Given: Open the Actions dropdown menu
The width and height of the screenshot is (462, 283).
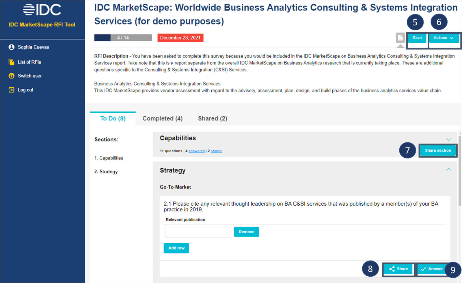Looking at the screenshot, I should pos(444,38).
